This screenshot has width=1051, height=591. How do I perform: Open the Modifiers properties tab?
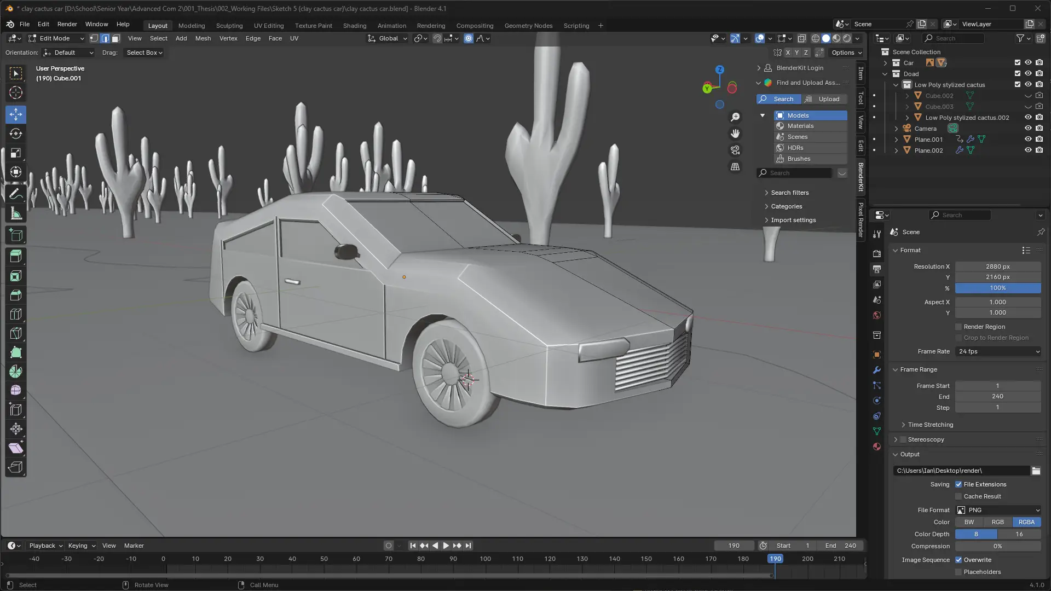pos(877,370)
